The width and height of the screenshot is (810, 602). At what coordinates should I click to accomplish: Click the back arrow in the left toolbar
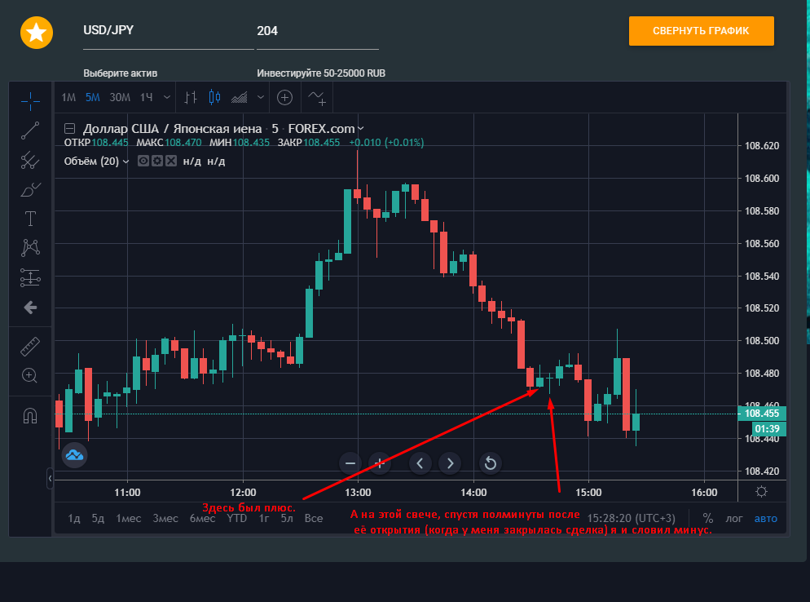[30, 308]
